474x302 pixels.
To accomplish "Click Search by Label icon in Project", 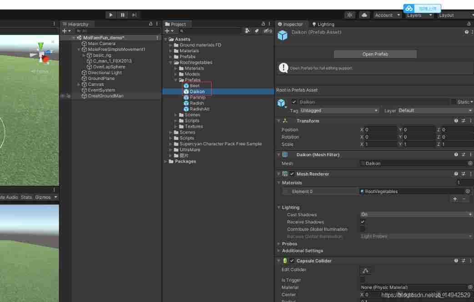I will 257,31.
